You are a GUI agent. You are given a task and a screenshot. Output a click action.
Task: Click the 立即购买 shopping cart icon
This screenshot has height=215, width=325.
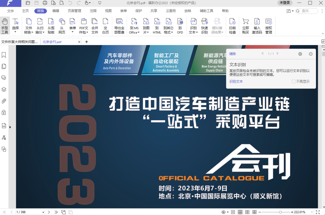(x=245, y=25)
